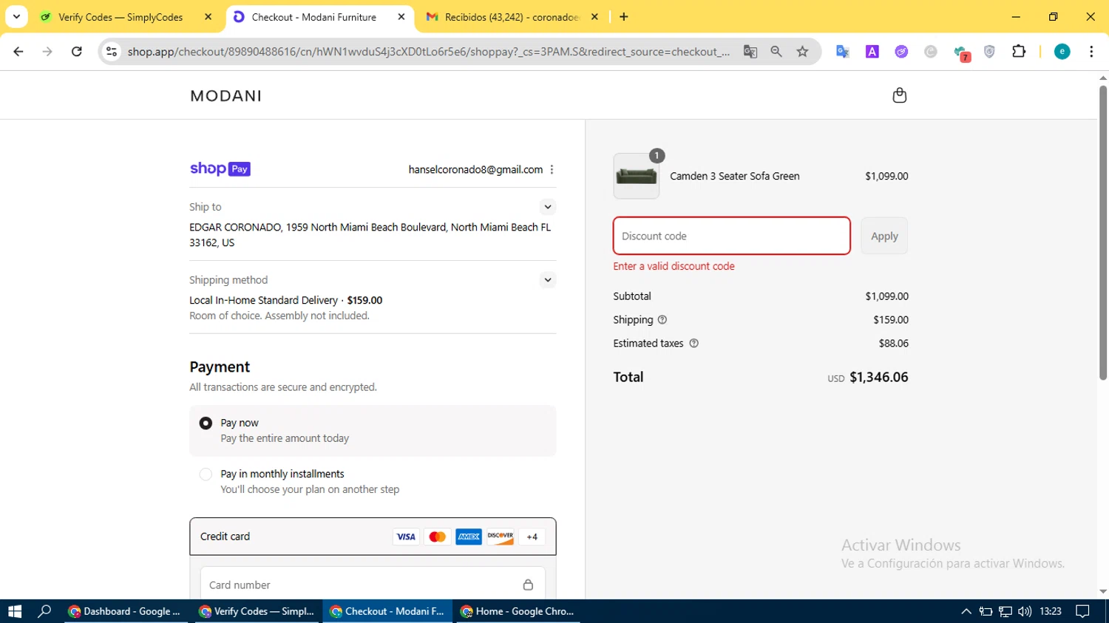This screenshot has width=1109, height=623.
Task: Click the American Express logo
Action: [x=469, y=537]
